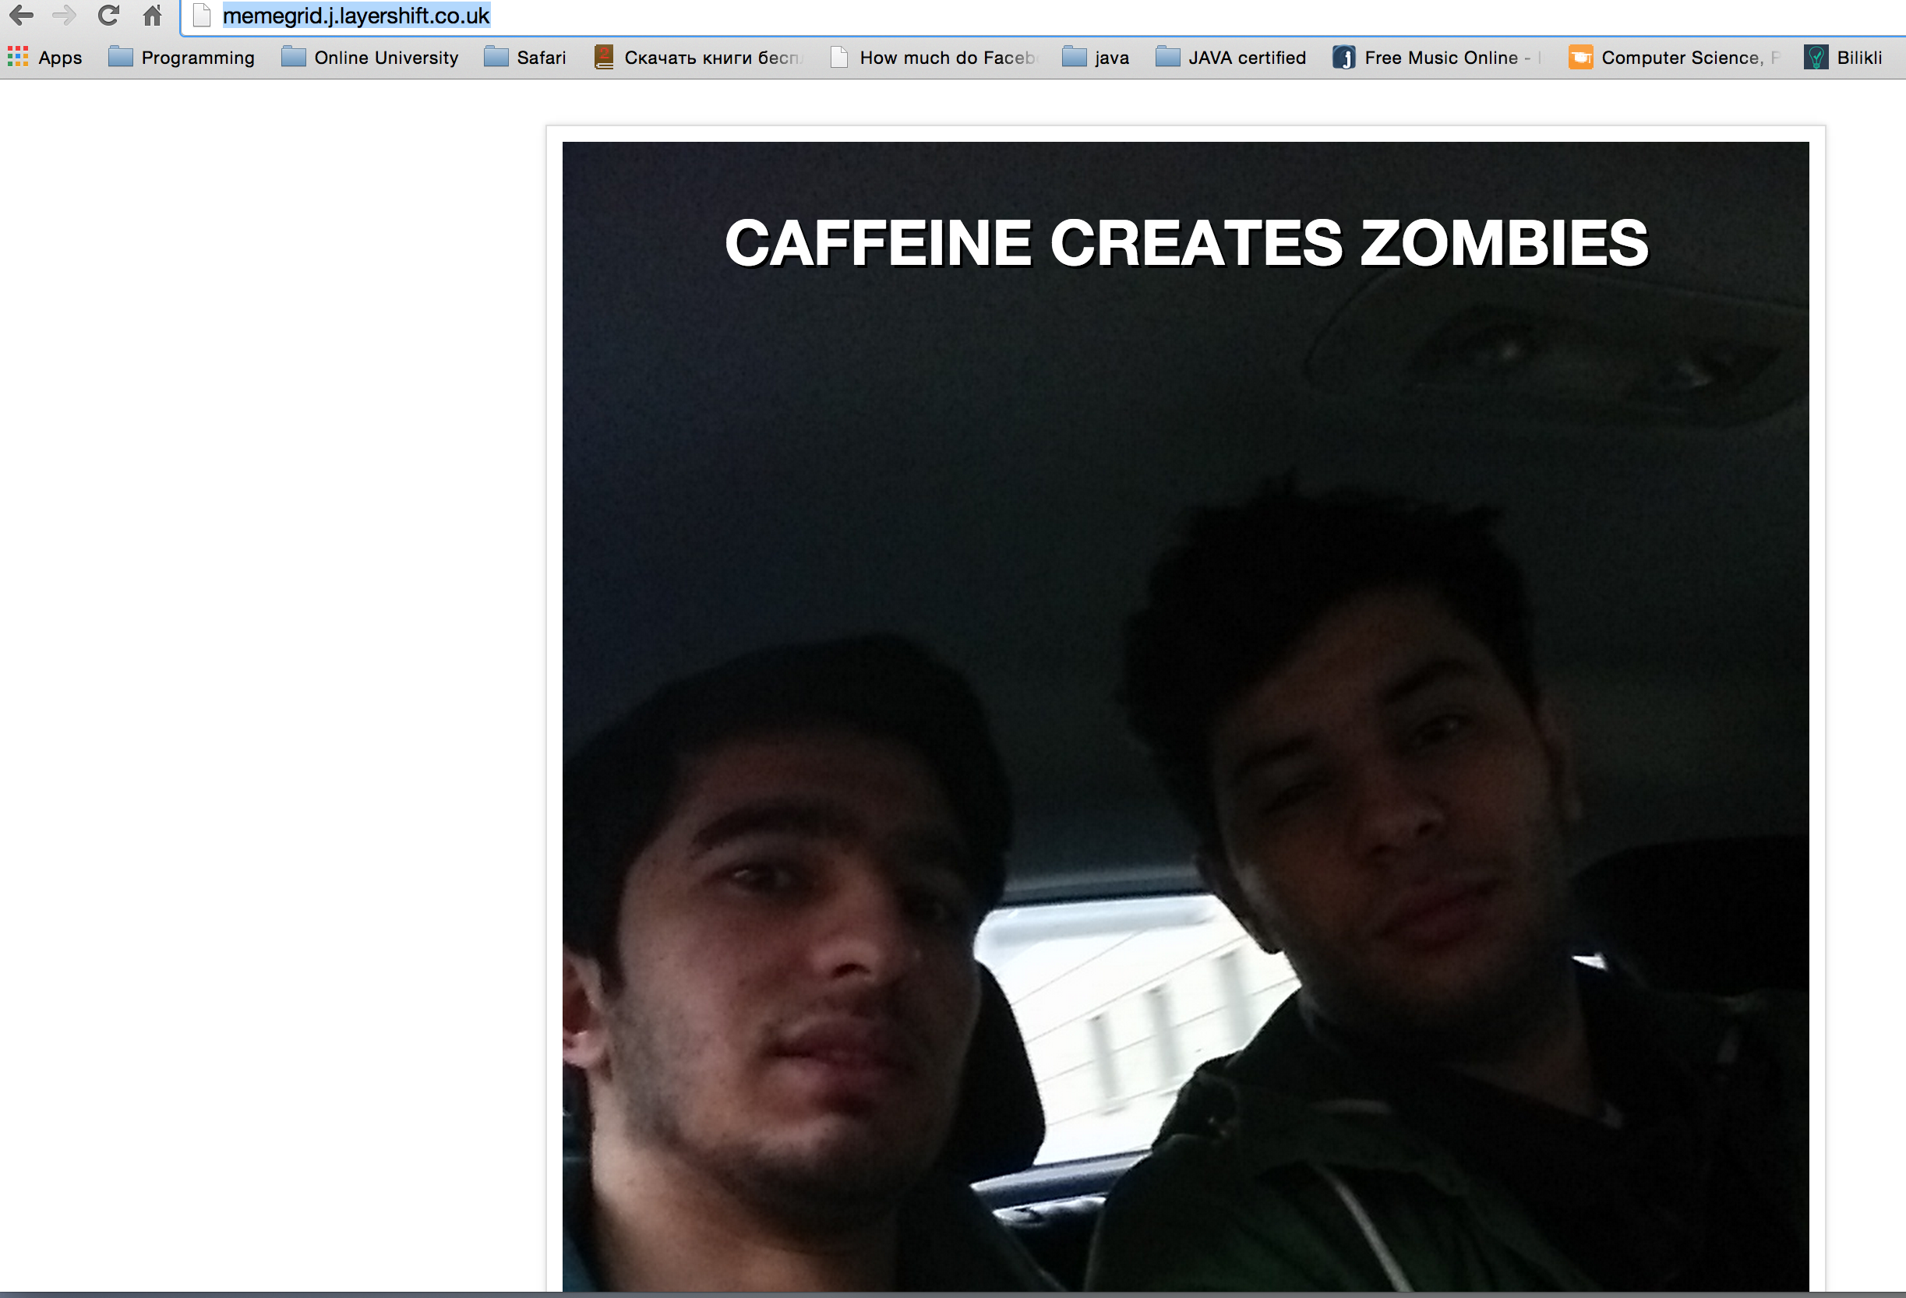1906x1298 pixels.
Task: Open the Bilikli bookmark
Action: tap(1844, 58)
